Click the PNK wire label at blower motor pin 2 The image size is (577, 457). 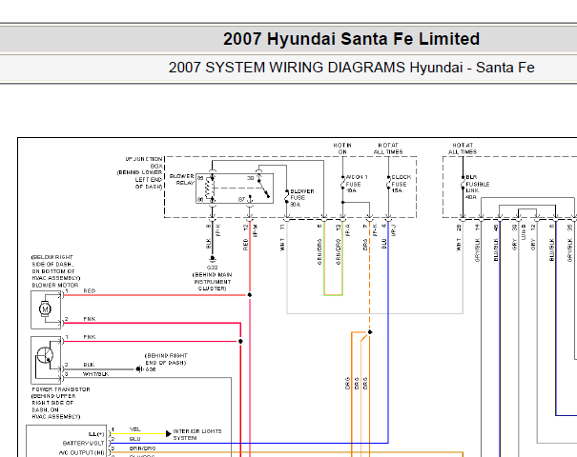pyautogui.click(x=90, y=319)
